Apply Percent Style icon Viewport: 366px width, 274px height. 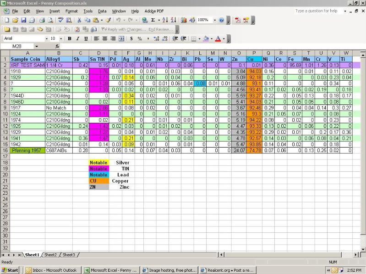click(x=140, y=39)
